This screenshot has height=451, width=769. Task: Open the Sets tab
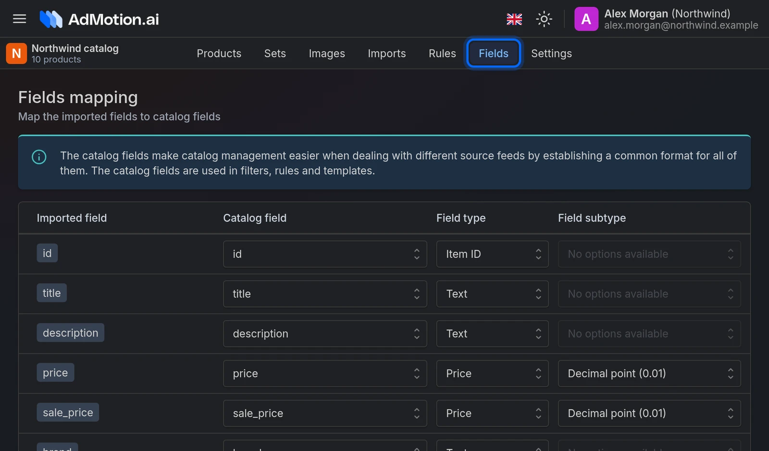coord(275,53)
